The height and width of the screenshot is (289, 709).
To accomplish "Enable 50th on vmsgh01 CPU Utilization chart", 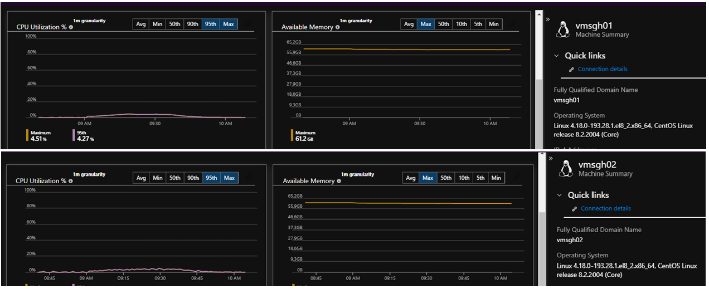I will (175, 24).
